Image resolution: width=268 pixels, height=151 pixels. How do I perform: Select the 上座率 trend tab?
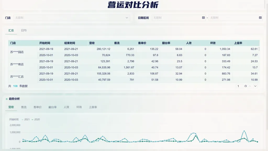coord(93,107)
